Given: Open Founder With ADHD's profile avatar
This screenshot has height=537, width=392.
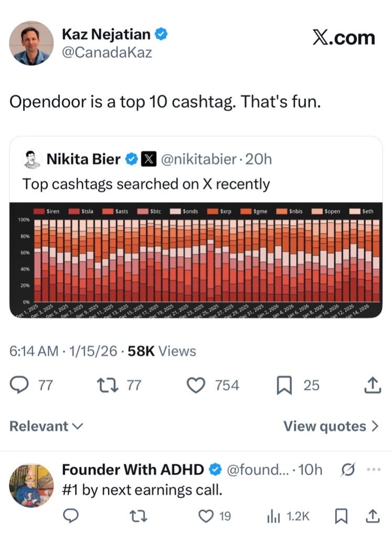Looking at the screenshot, I should pos(31,485).
